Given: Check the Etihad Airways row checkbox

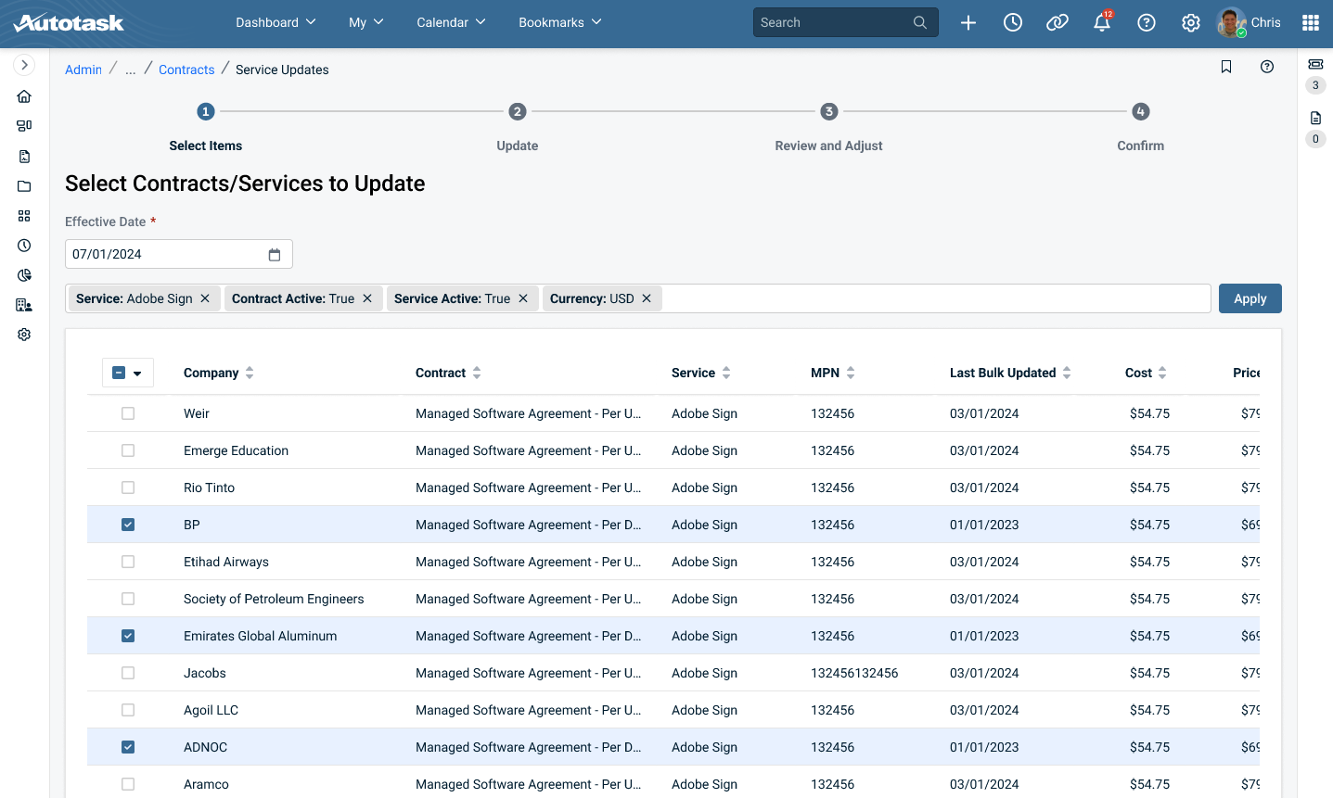Looking at the screenshot, I should pyautogui.click(x=128, y=562).
